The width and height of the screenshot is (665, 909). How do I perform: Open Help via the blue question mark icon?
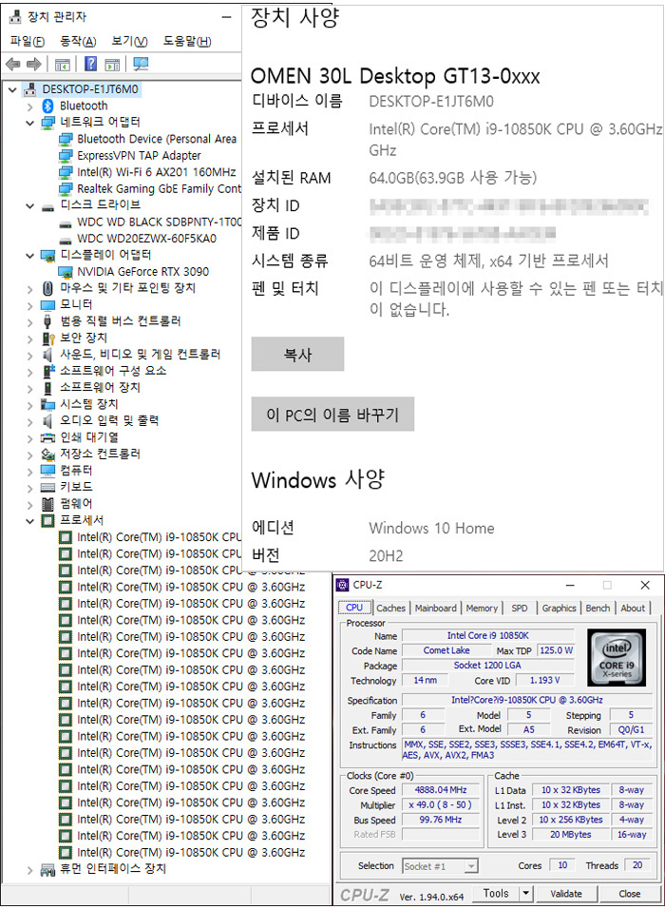[90, 64]
